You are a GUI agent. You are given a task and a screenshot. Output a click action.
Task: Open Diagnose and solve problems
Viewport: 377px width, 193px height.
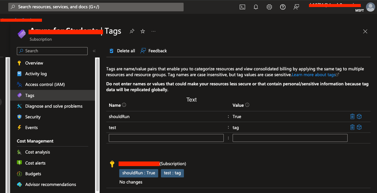[54, 106]
